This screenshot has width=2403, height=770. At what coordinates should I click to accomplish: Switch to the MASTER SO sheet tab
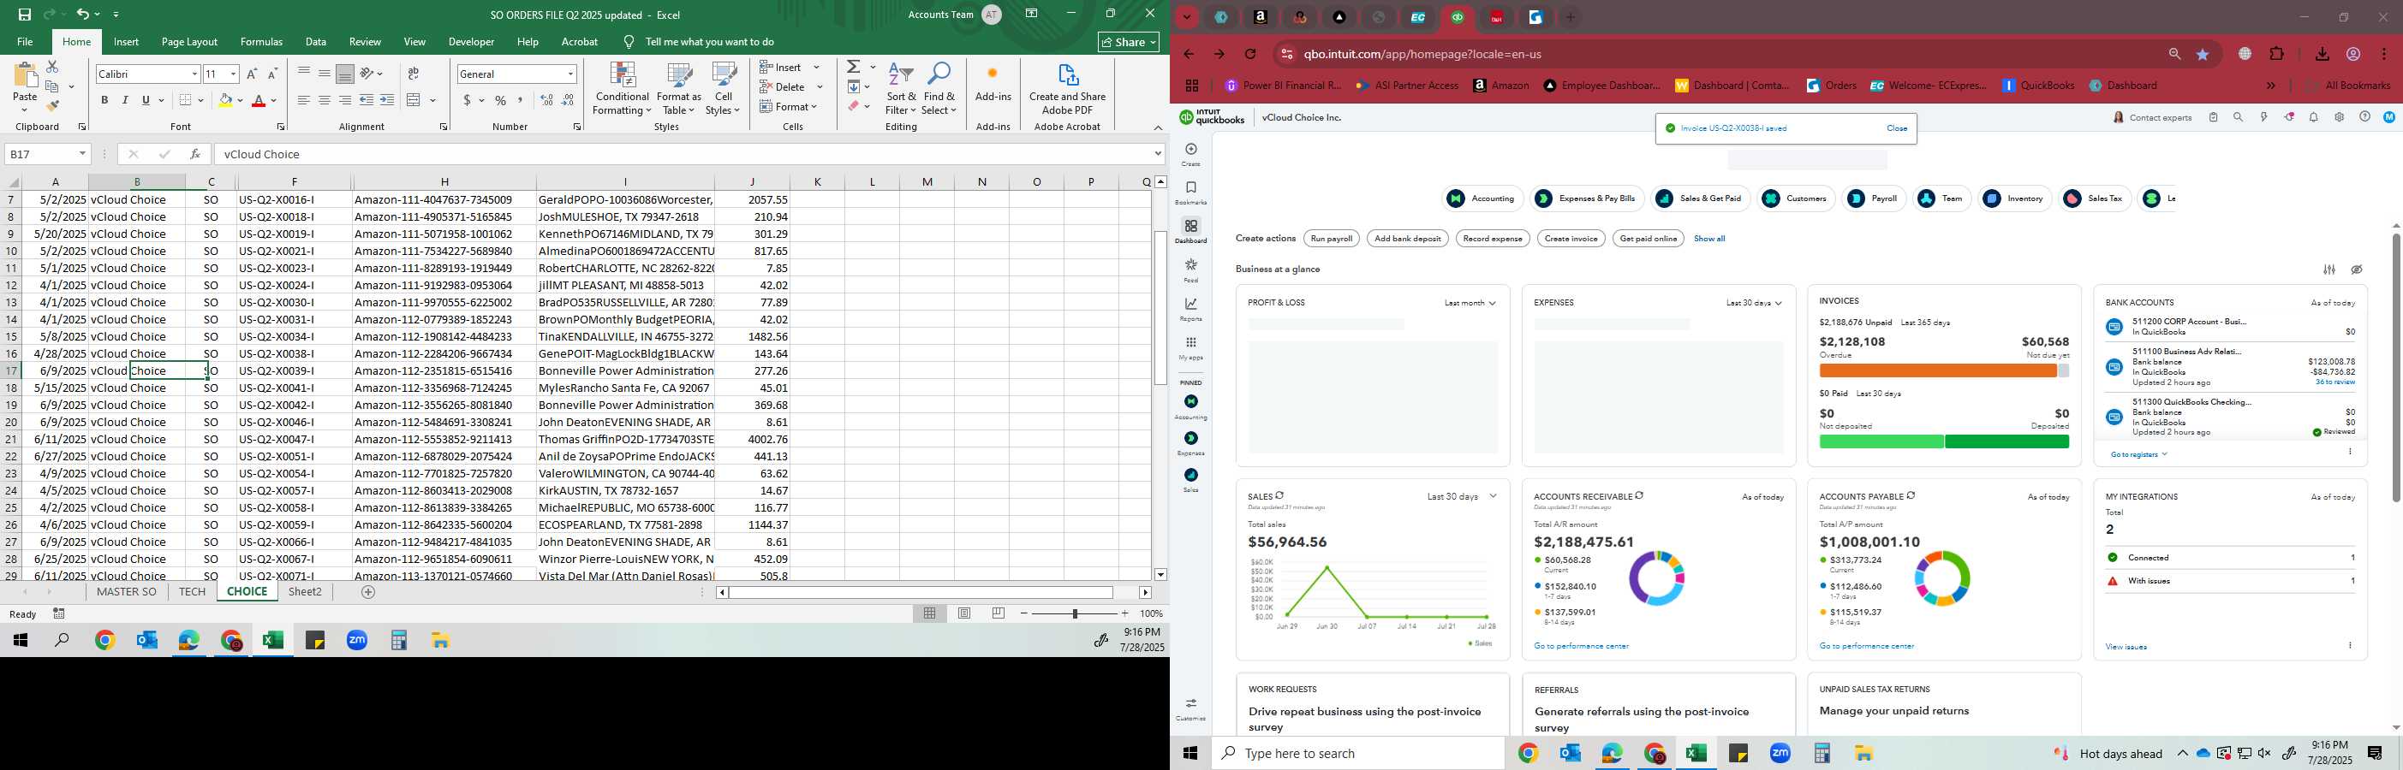(127, 592)
